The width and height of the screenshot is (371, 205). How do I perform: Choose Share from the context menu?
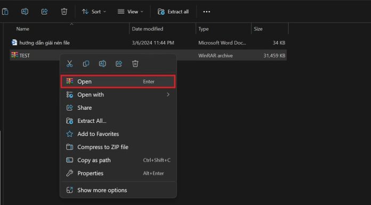click(x=118, y=108)
